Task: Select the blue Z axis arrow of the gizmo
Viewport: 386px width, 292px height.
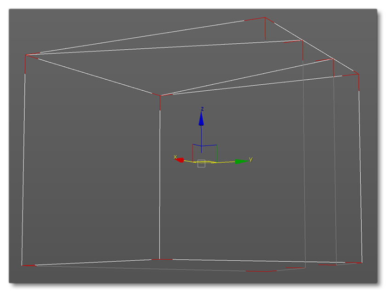Action: (x=202, y=121)
